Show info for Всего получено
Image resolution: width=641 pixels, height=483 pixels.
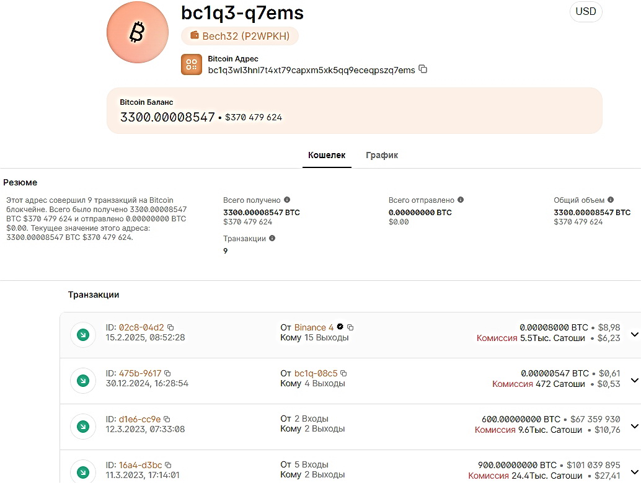click(286, 200)
